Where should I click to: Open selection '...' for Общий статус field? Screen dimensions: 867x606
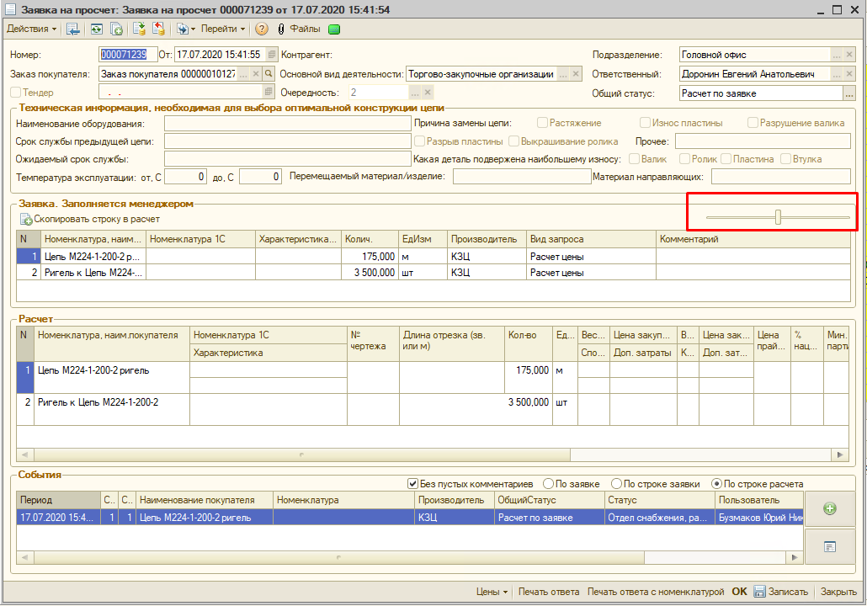[x=849, y=93]
